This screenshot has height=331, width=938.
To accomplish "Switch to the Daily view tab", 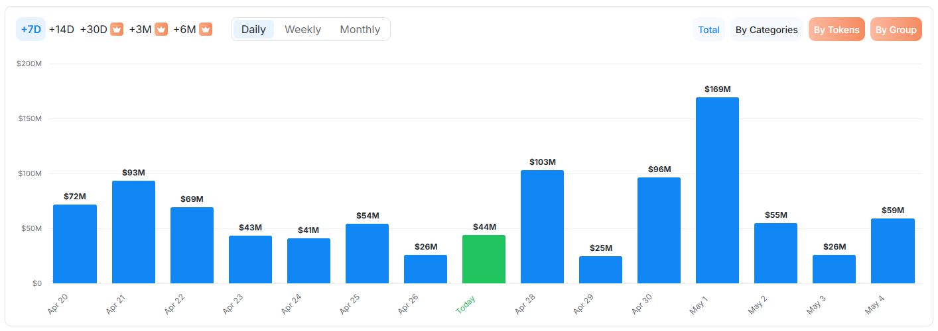I will click(x=253, y=30).
